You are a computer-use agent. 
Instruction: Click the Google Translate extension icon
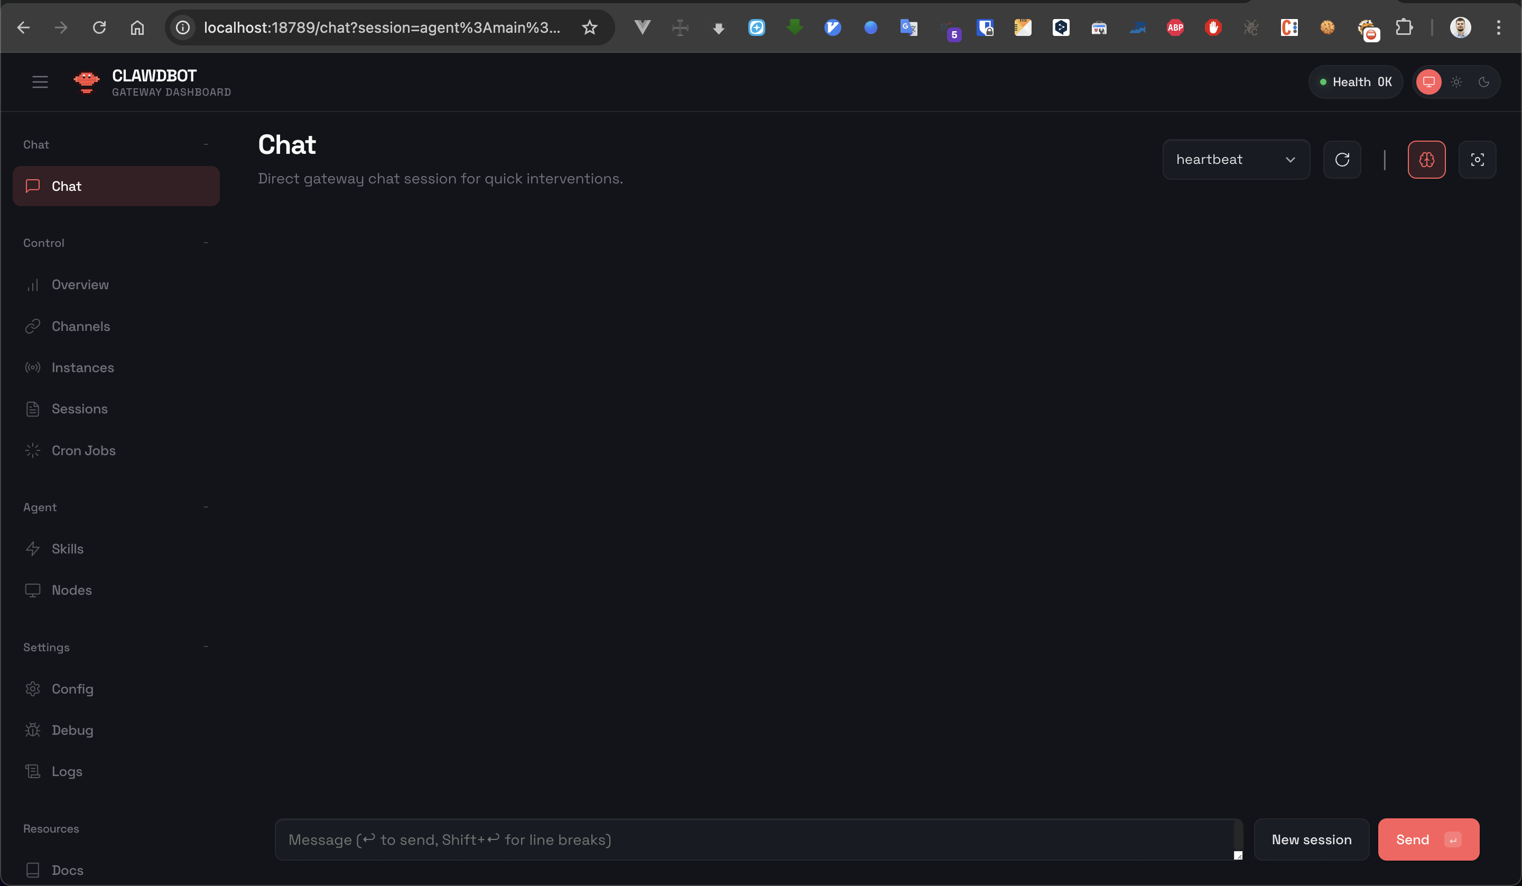(908, 27)
